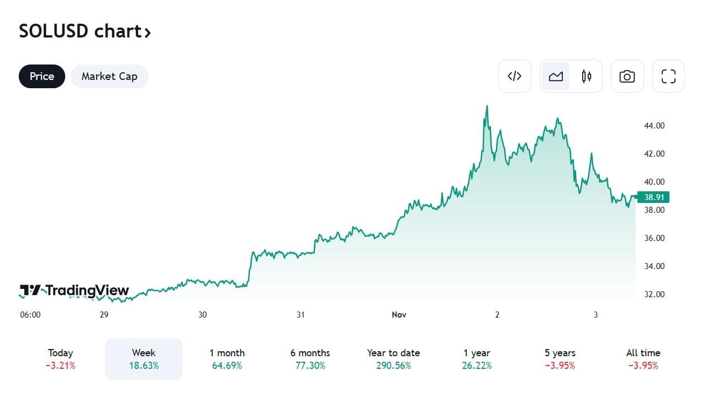707x397 pixels.
Task: Open the SOLUSD chart heading link
Action: [x=80, y=31]
